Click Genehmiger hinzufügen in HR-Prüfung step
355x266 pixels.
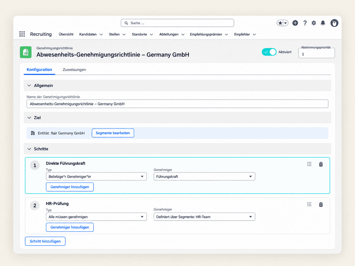pos(70,227)
